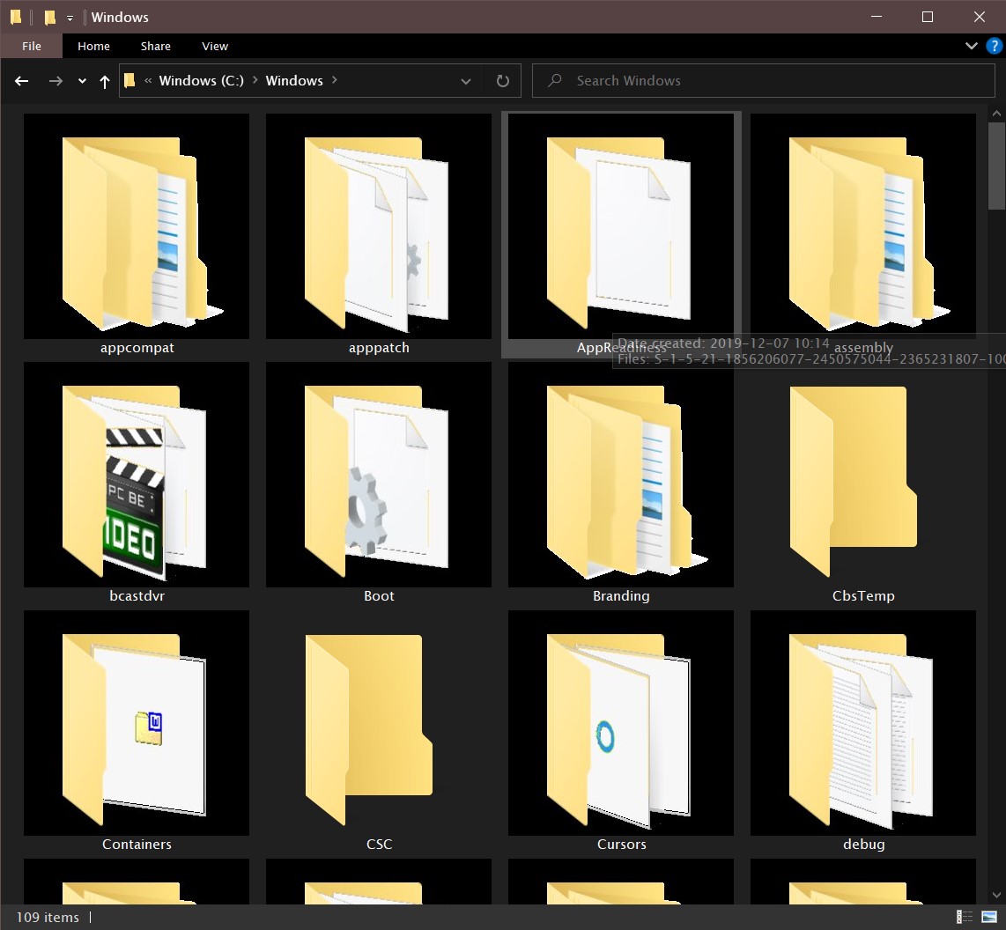Switch to the Share ribbon tab
Image resolution: width=1006 pixels, height=930 pixels.
(x=156, y=46)
